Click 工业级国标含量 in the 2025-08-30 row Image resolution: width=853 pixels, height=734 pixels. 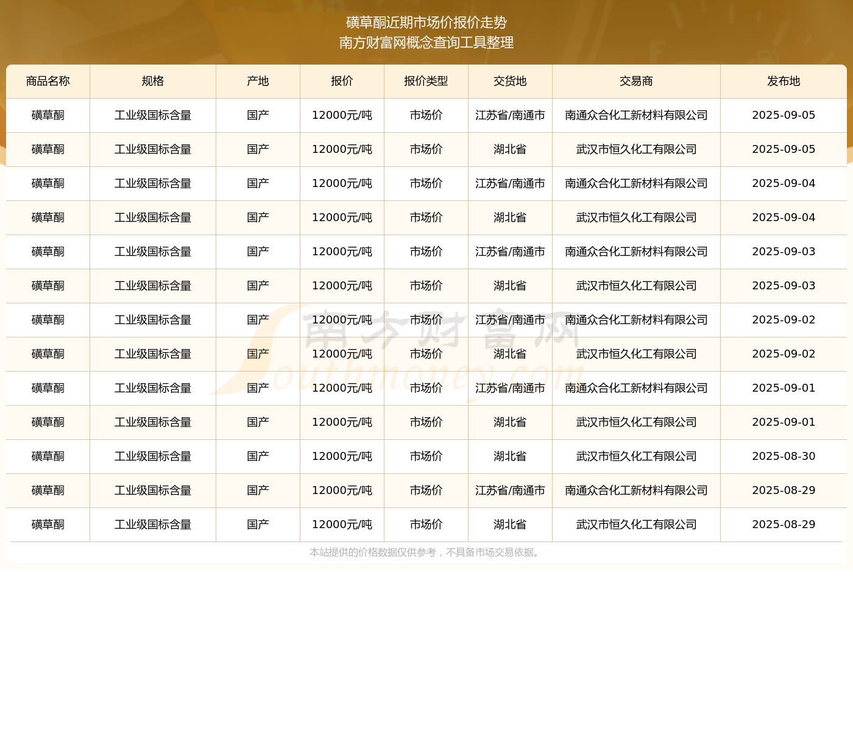coord(153,456)
